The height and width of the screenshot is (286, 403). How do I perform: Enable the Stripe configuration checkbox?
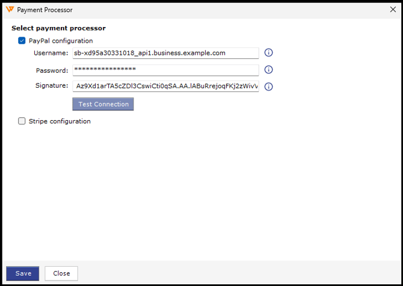22,121
